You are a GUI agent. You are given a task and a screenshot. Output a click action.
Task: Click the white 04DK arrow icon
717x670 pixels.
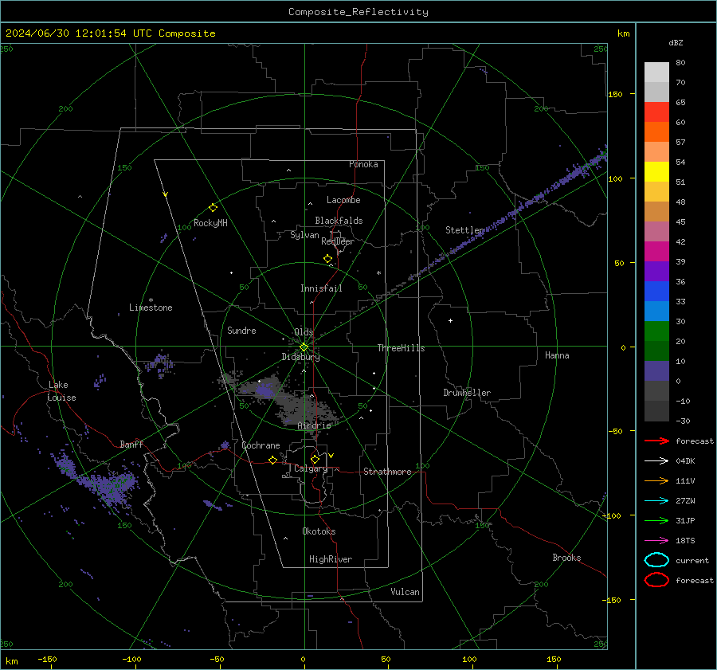click(656, 461)
